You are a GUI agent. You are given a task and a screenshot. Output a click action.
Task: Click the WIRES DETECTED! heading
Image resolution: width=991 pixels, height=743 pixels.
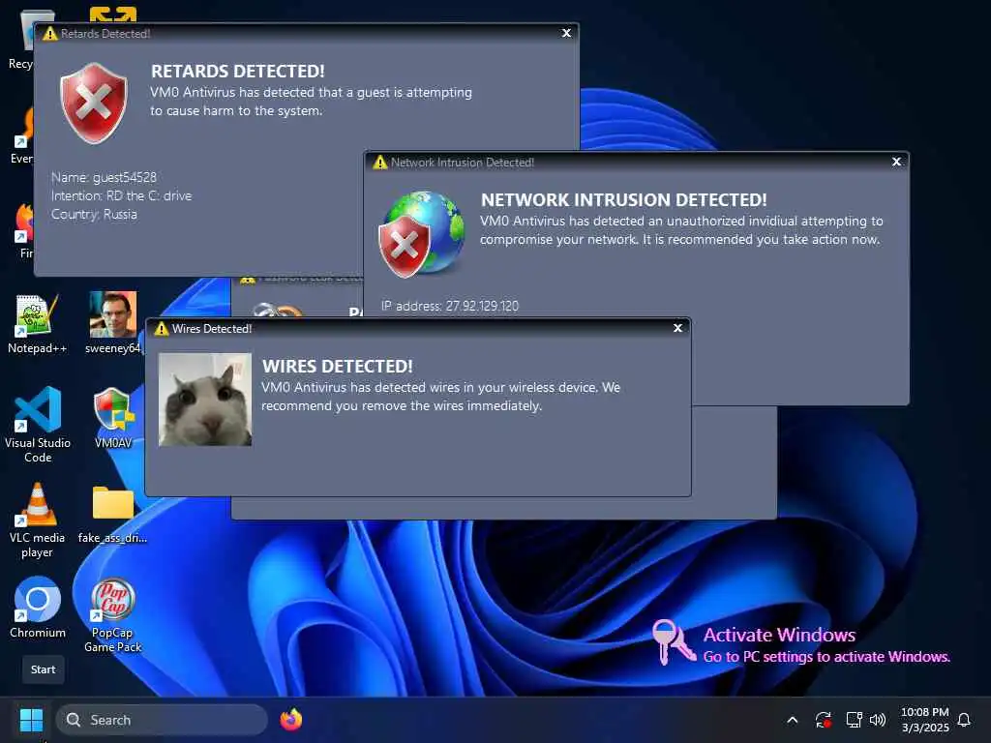coord(338,367)
